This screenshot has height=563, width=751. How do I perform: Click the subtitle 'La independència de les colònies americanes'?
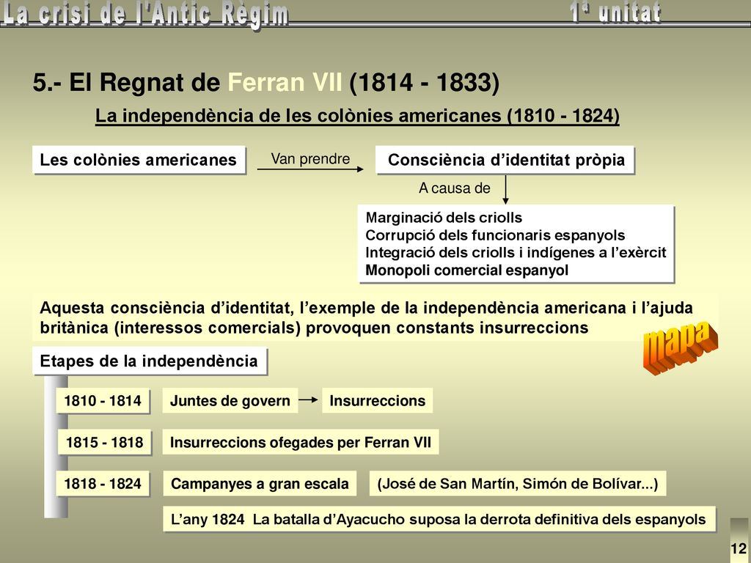tap(299, 116)
